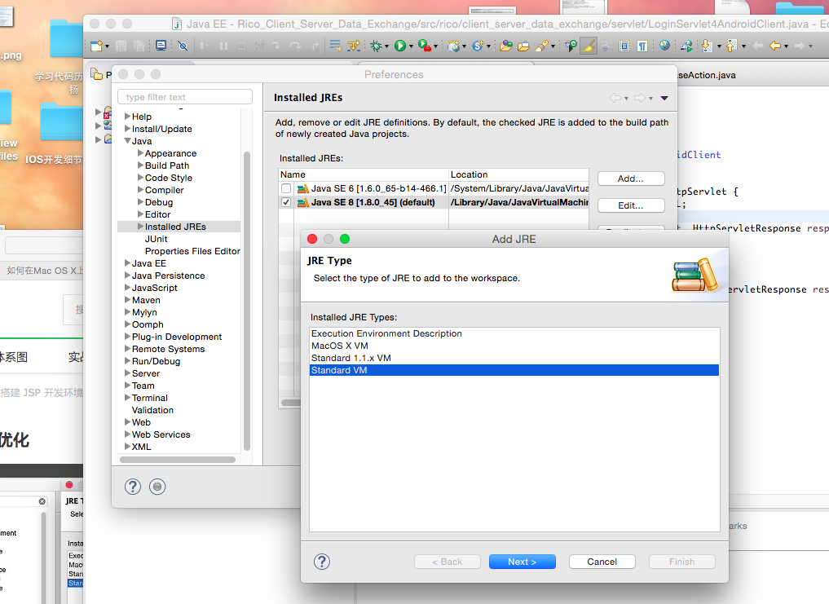Click the Preferences tree horizontal scrollbar

[x=178, y=460]
